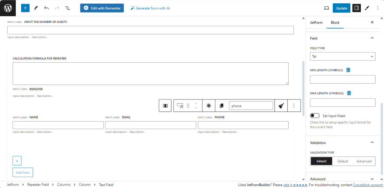Enable the Set Input Mask toggle
Image resolution: width=384 pixels, height=188 pixels.
[315, 115]
